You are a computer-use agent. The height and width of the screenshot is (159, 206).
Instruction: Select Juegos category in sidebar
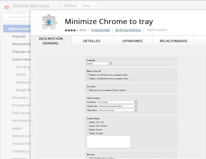click(17, 128)
